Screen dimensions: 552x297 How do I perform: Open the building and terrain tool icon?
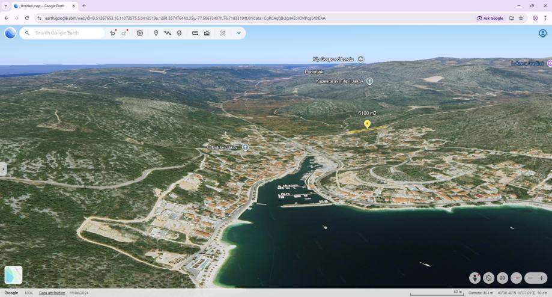point(207,32)
